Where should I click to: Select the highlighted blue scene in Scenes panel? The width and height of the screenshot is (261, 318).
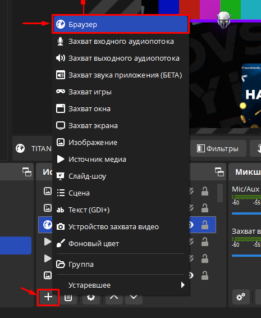click(16, 246)
